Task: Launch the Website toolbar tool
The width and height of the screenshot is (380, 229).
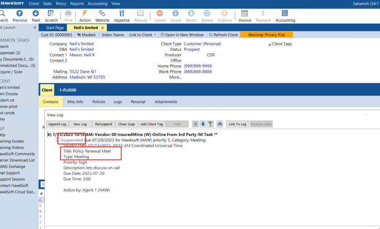Action: [x=102, y=16]
